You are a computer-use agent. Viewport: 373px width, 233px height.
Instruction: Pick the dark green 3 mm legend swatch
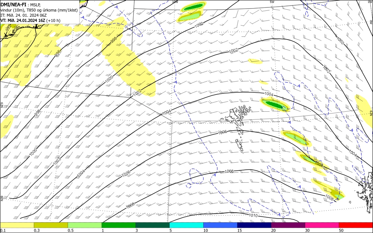coord(153,225)
